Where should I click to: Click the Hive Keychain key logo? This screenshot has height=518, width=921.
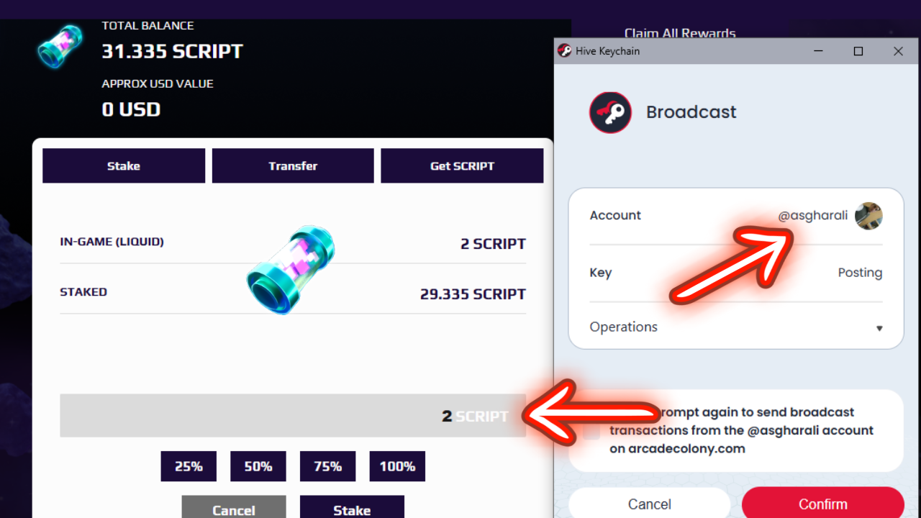tap(610, 112)
